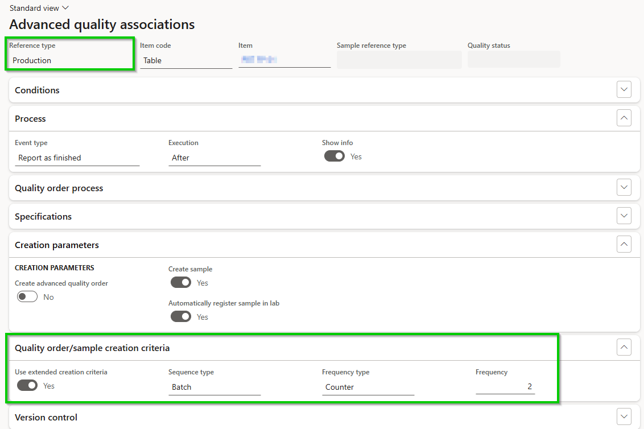Expand the Quality order process section
The width and height of the screenshot is (644, 429).
pyautogui.click(x=624, y=187)
